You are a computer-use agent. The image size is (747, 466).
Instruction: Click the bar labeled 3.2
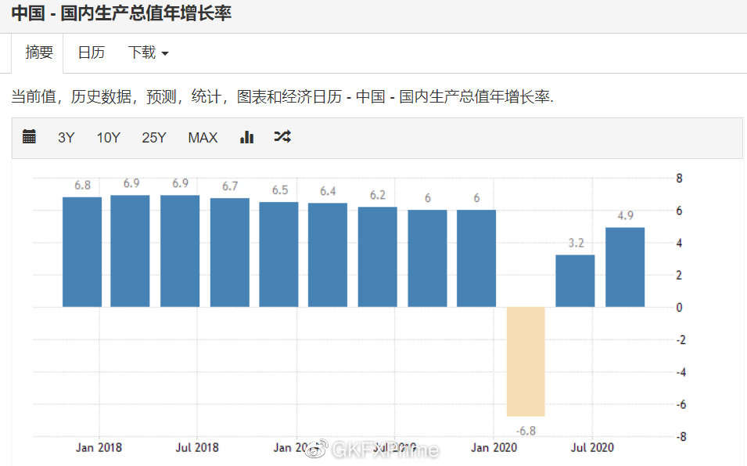tap(575, 281)
